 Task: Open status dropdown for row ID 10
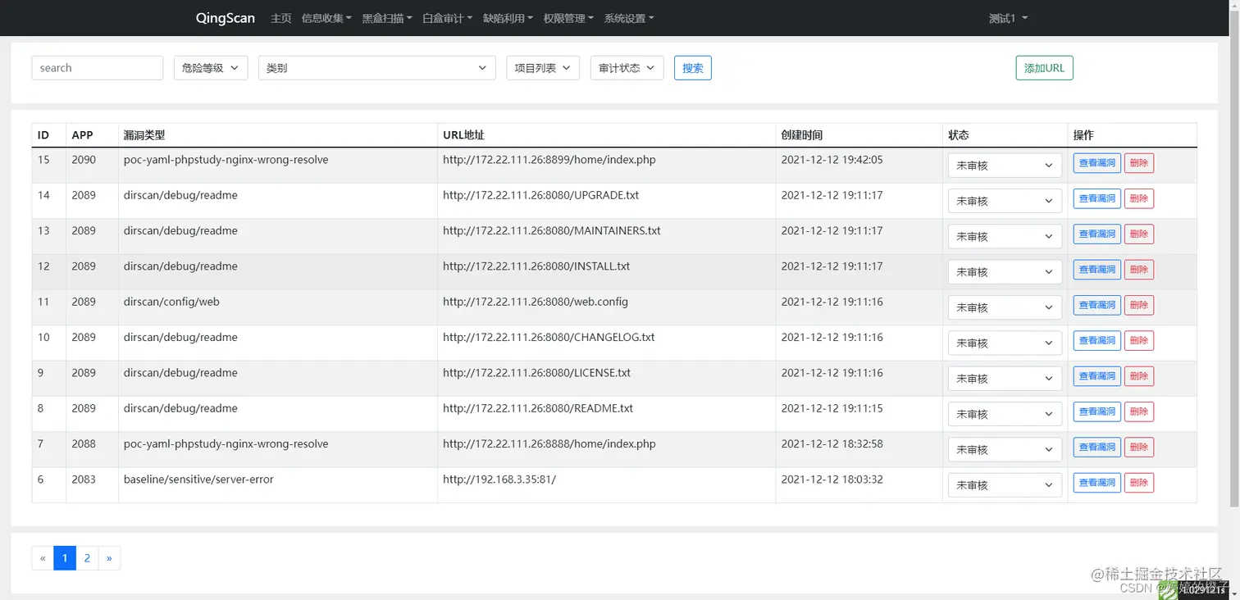1005,343
